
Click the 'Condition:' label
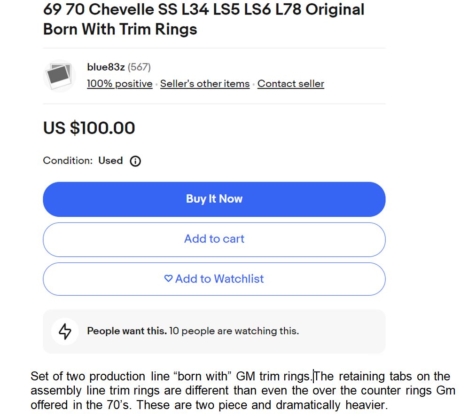tap(68, 161)
